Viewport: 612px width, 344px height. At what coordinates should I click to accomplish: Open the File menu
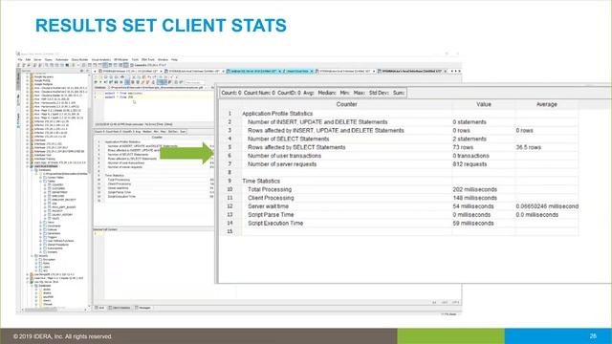click(20, 59)
